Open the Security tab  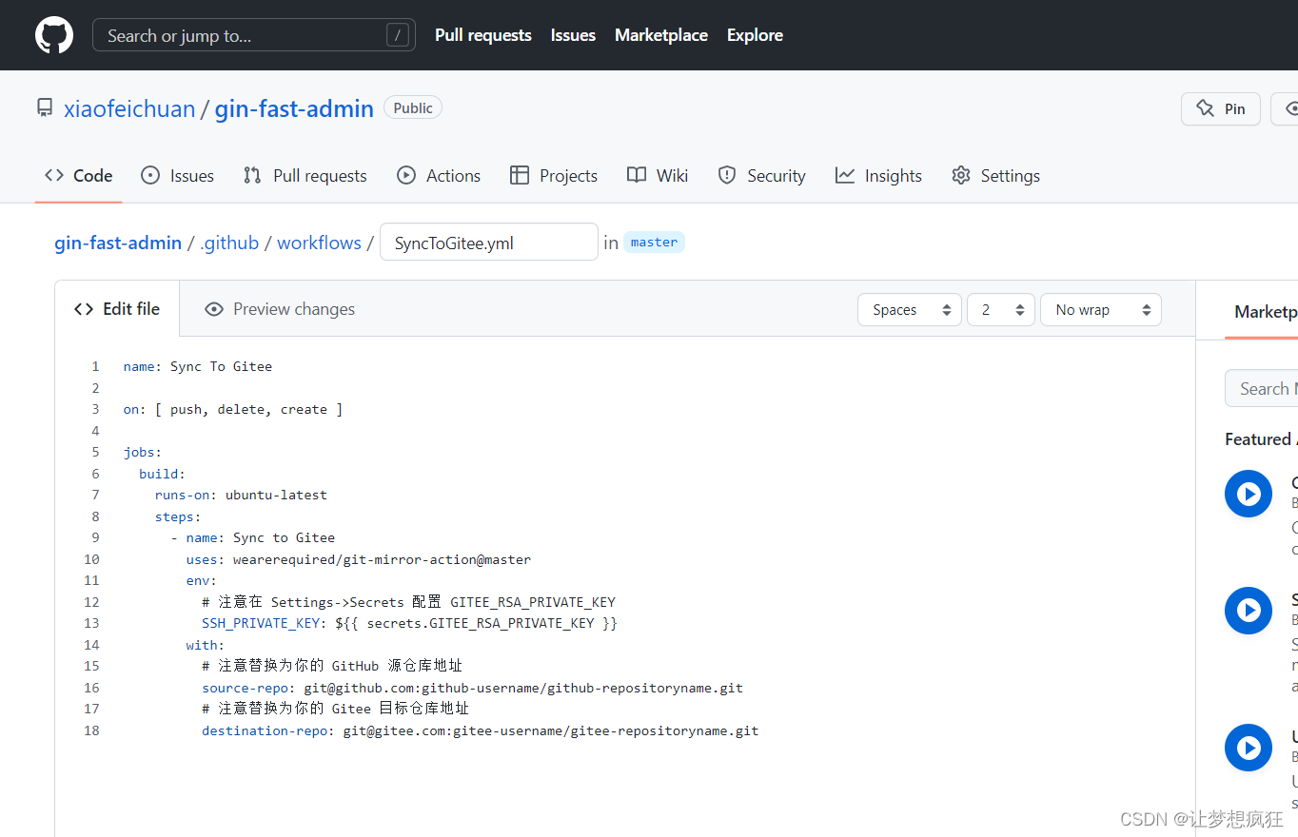761,175
